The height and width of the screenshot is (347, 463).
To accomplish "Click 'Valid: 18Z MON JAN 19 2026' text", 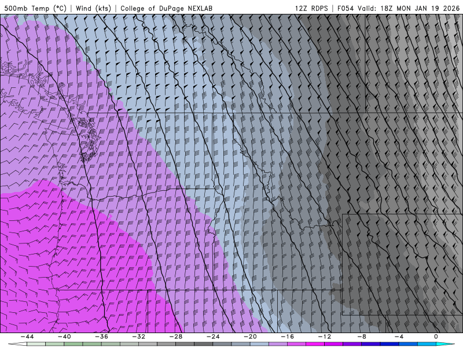I will pyautogui.click(x=409, y=8).
